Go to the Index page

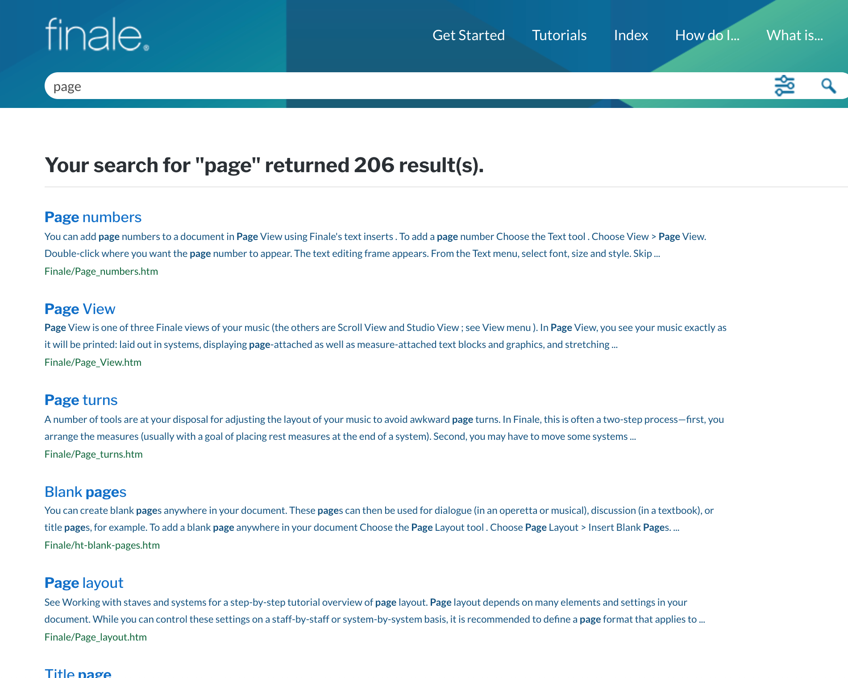tap(631, 35)
